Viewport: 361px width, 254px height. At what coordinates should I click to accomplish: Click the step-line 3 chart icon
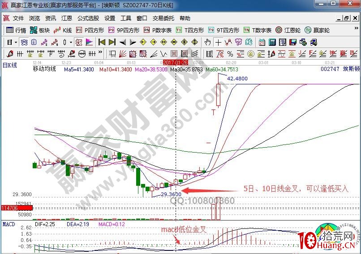(44, 42)
